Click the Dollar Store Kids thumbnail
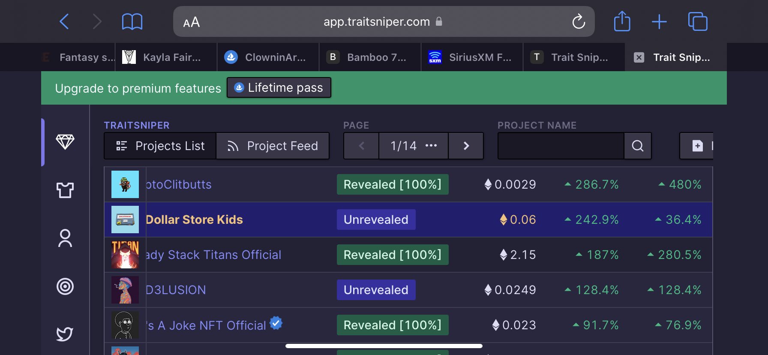The width and height of the screenshot is (768, 355). [125, 220]
